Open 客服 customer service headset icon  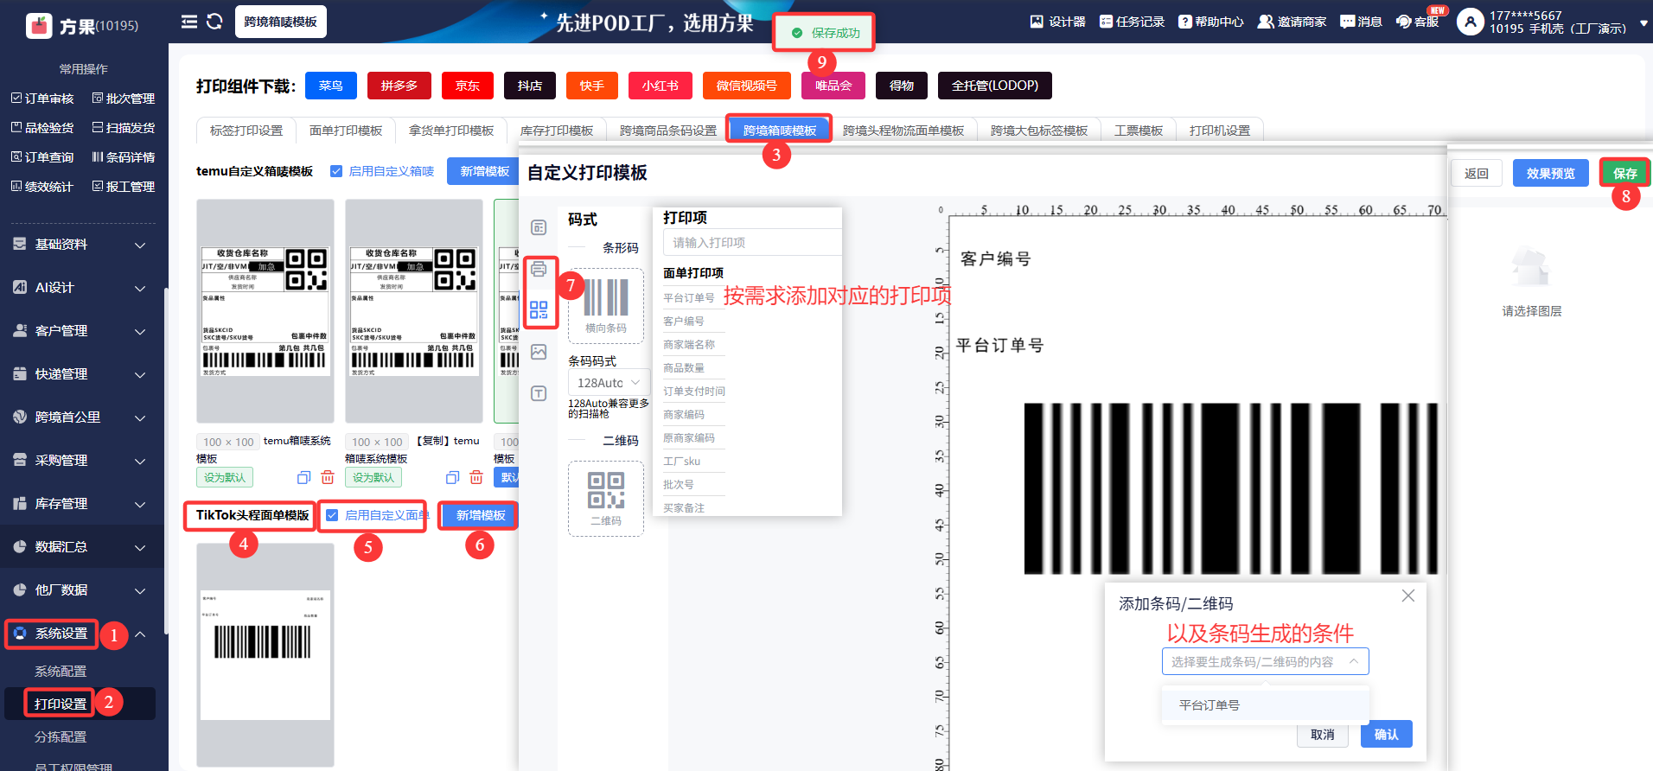[x=1403, y=22]
